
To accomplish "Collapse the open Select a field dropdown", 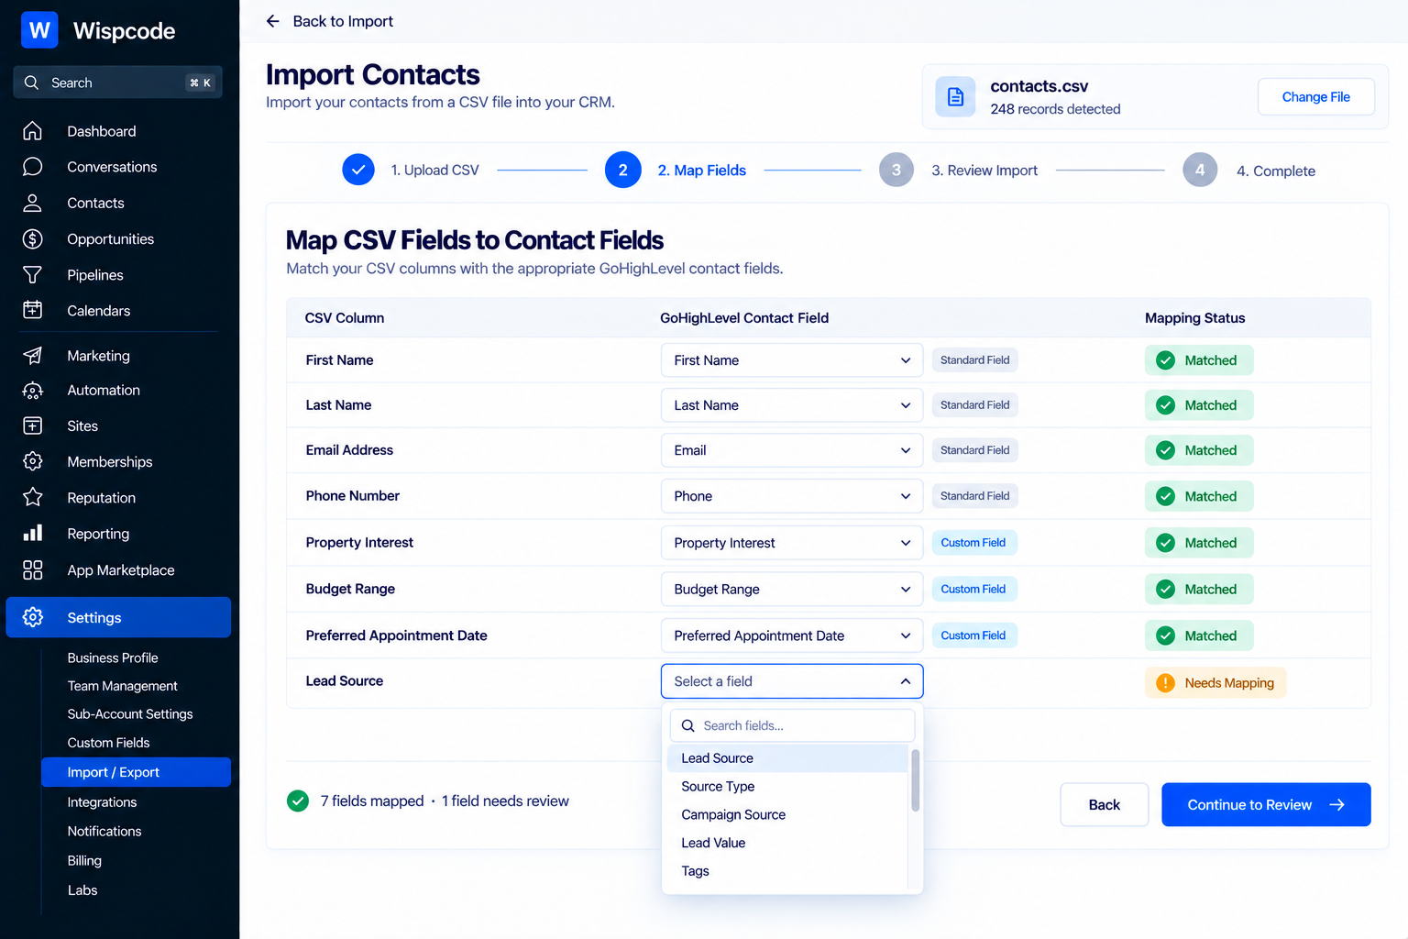I will [x=792, y=681].
